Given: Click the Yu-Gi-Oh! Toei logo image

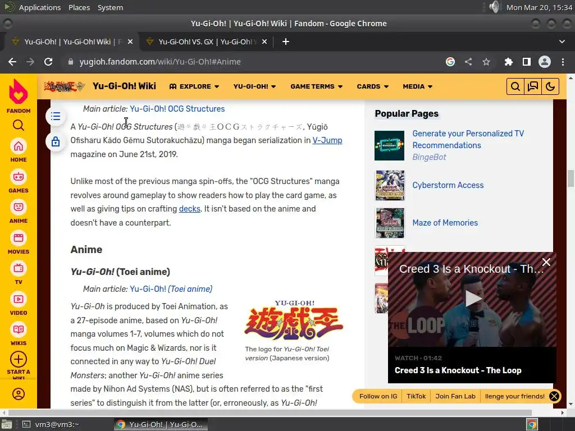Looking at the screenshot, I should pyautogui.click(x=294, y=320).
